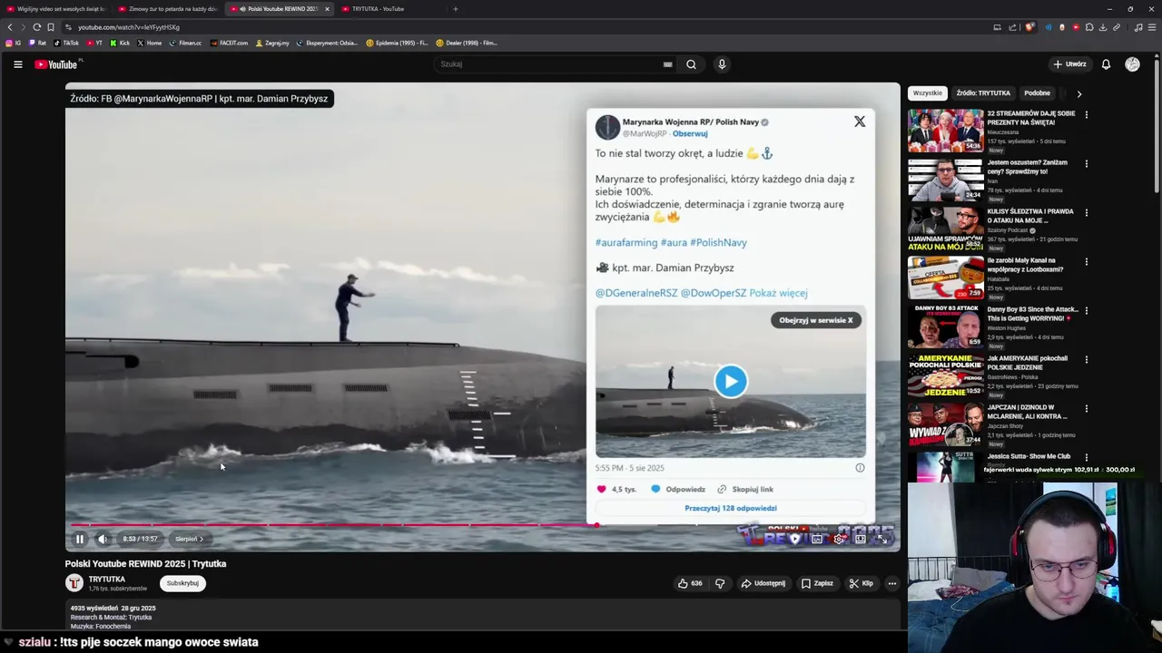The image size is (1162, 653).
Task: Expand the Sierpień chapter list
Action: tap(189, 539)
